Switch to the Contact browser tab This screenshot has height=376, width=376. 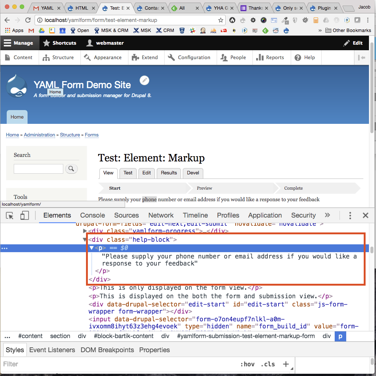[x=151, y=8]
